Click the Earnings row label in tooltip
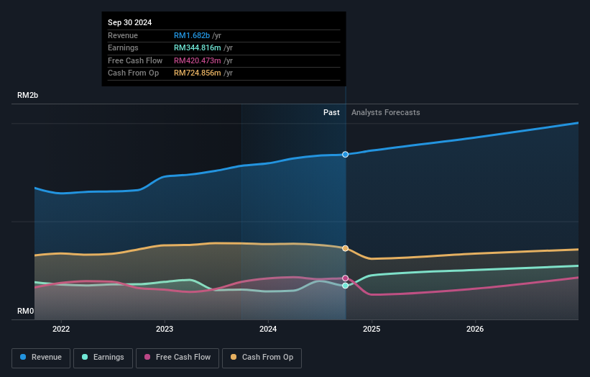Screen dimensions: 590x377 tap(123, 47)
